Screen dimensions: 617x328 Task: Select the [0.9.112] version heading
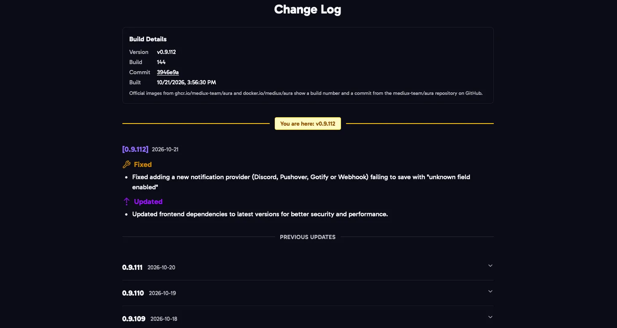135,149
